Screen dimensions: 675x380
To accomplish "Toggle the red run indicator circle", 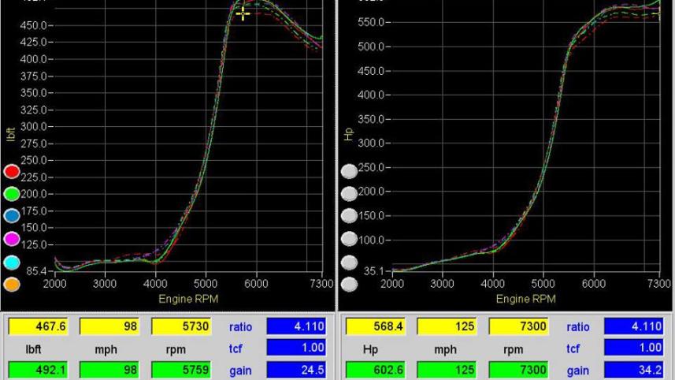I will (x=12, y=172).
